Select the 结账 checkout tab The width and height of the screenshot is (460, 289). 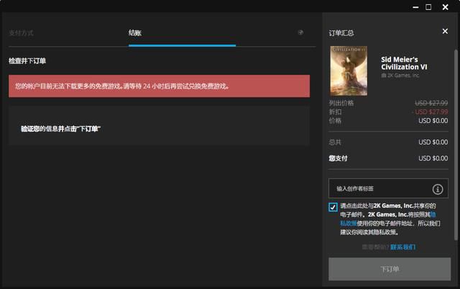pyautogui.click(x=135, y=33)
